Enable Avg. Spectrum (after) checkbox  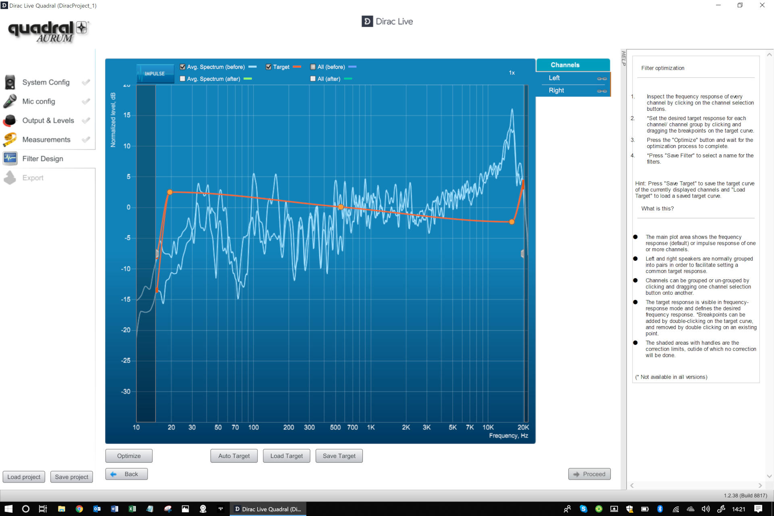183,79
